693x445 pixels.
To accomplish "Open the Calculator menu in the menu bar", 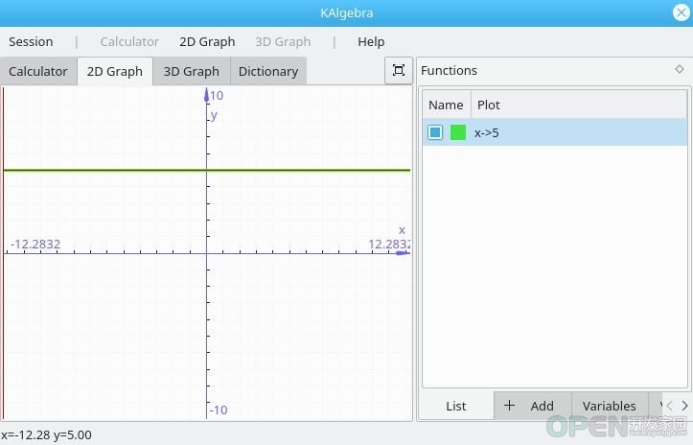I will click(129, 41).
